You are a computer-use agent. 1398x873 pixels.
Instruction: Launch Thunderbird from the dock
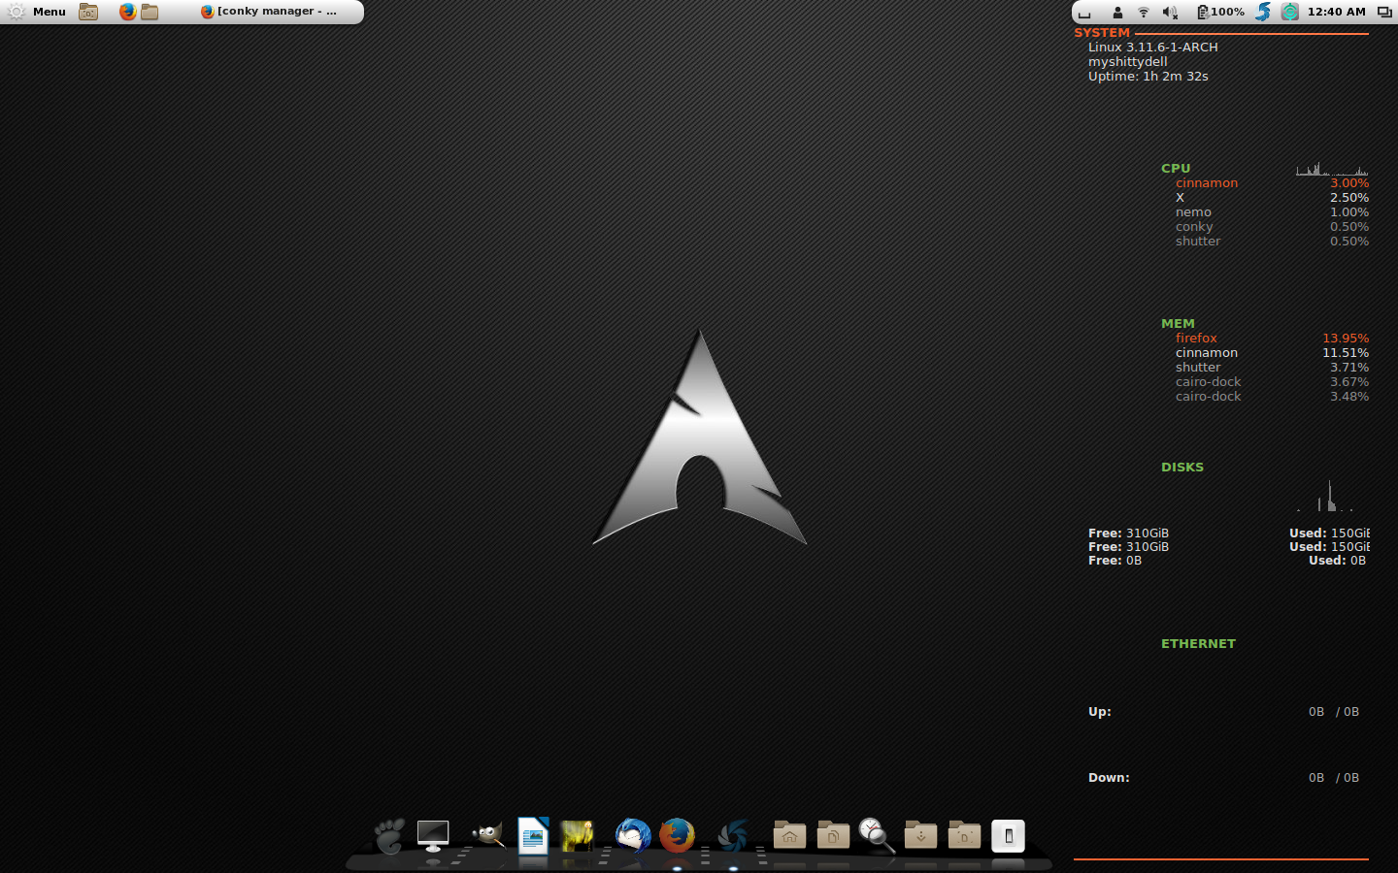(633, 835)
